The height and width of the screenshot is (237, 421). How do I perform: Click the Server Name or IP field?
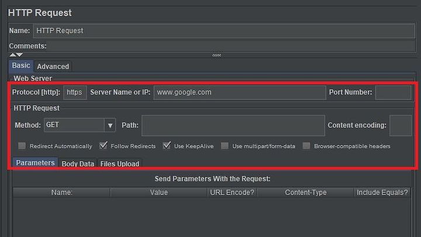240,92
